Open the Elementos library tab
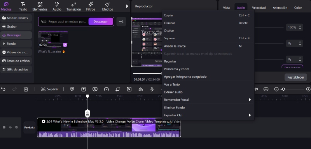The width and height of the screenshot is (311, 149). pyautogui.click(x=40, y=7)
